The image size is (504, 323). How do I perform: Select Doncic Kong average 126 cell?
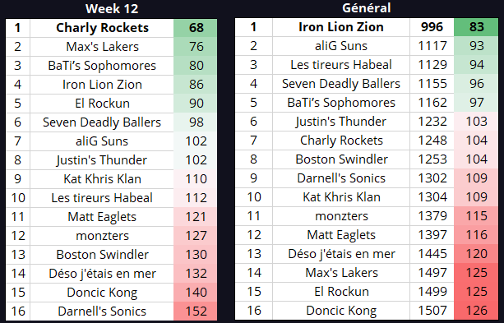click(476, 311)
